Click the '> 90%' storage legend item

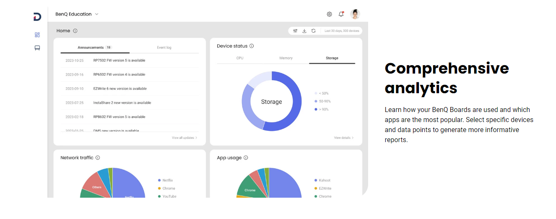(322, 109)
